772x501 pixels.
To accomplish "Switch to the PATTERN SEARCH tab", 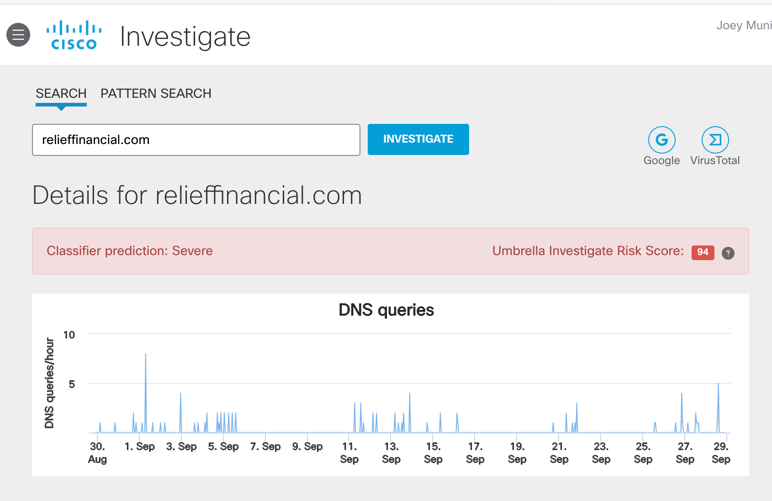I will (156, 94).
